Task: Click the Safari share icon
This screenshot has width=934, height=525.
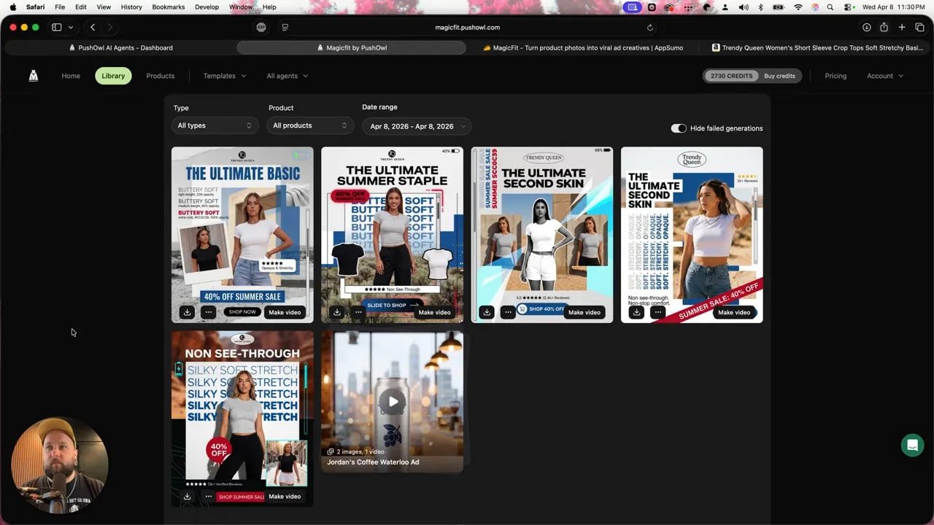Action: coord(884,27)
